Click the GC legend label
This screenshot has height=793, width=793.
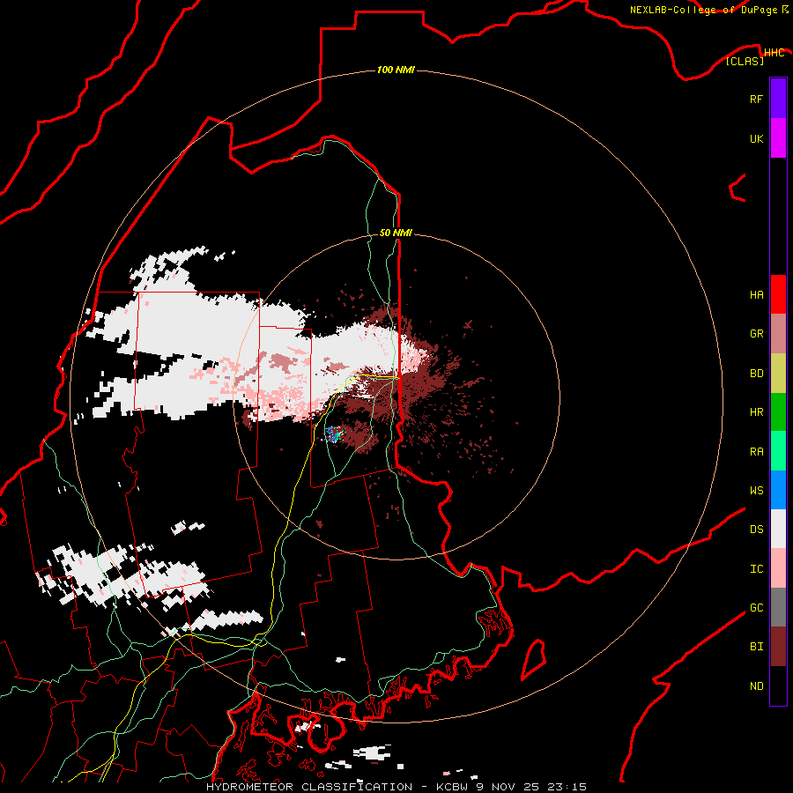[x=756, y=607]
